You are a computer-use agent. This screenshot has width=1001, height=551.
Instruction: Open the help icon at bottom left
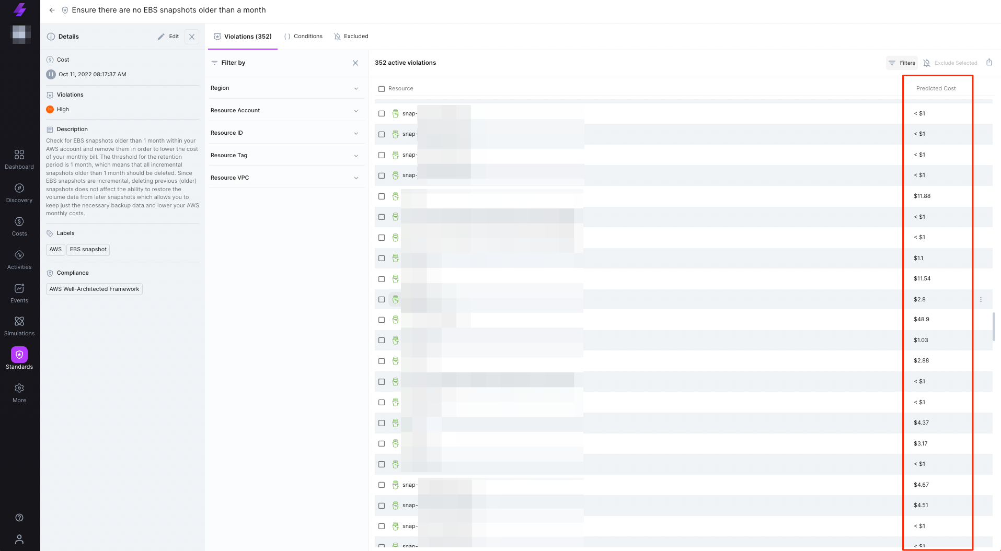point(19,518)
